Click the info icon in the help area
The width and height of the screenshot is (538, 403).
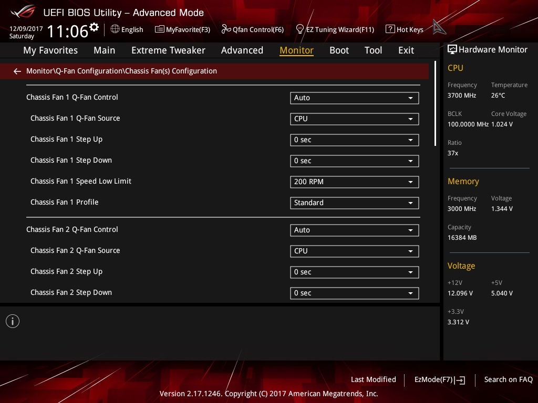pos(13,321)
